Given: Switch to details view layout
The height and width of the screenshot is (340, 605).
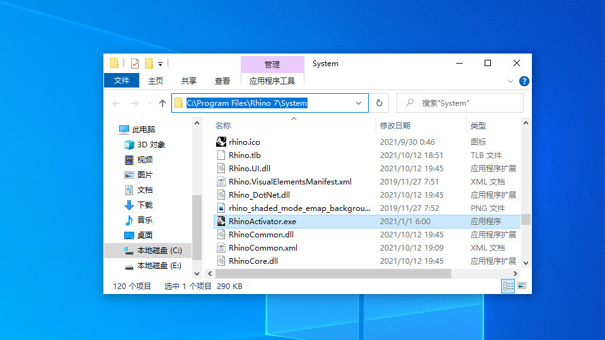Looking at the screenshot, I should coord(508,286).
